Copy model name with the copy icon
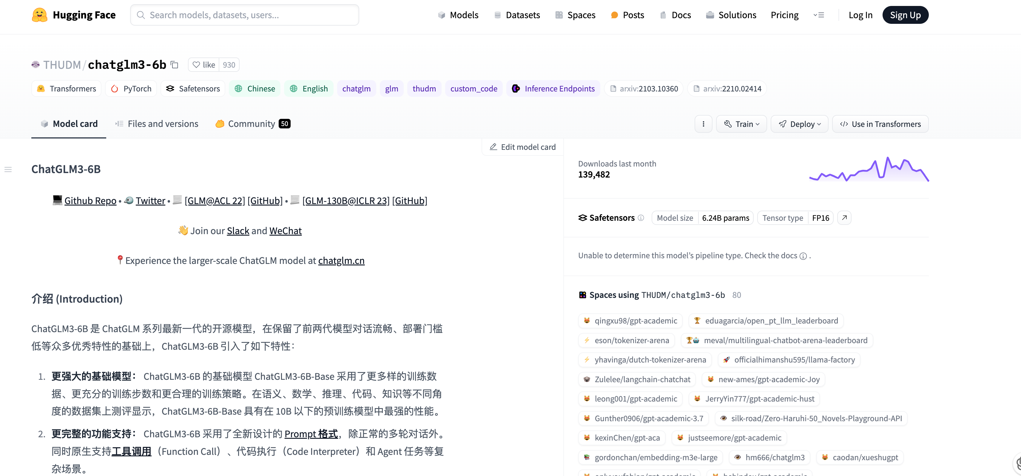The height and width of the screenshot is (476, 1021). pos(175,65)
